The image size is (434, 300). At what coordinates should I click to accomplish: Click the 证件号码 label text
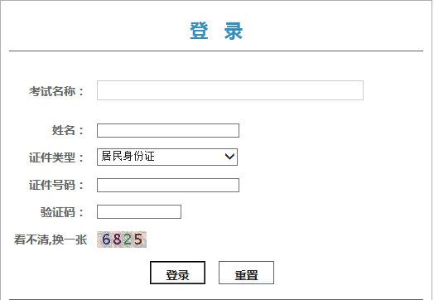click(52, 185)
